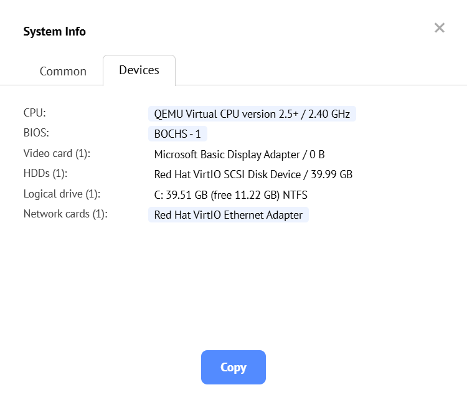467x405 pixels.
Task: Click the NTFS file system text
Action: (295, 195)
